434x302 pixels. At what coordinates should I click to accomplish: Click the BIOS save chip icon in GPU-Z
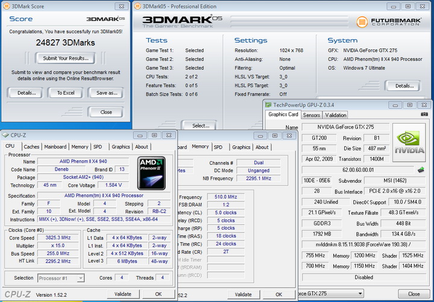point(421,169)
